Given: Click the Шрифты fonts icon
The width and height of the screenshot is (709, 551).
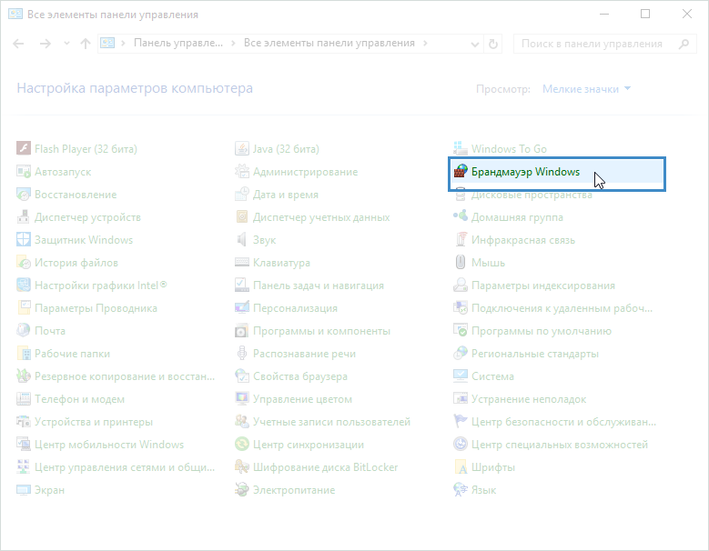Looking at the screenshot, I should pos(461,467).
